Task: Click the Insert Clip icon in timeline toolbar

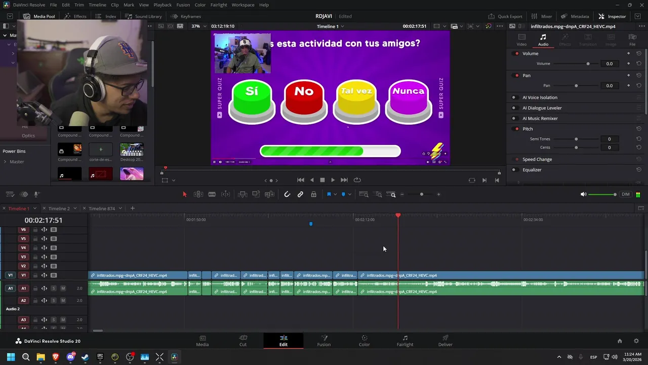Action: (242, 194)
